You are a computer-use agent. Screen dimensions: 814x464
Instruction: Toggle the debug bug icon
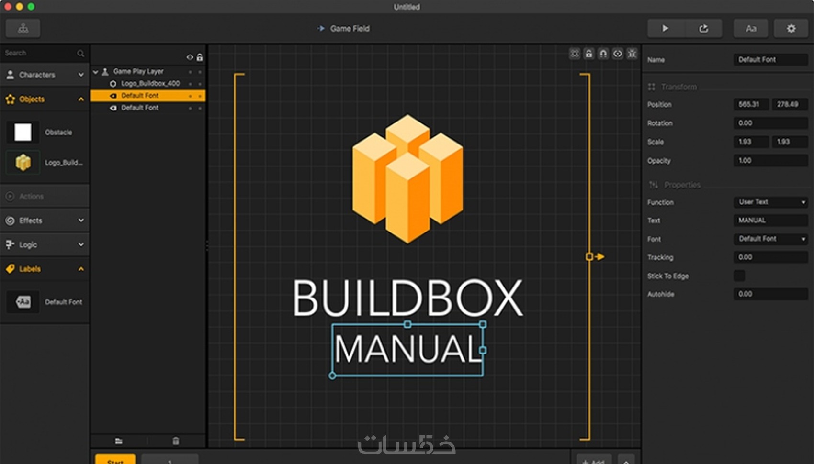[x=632, y=54]
